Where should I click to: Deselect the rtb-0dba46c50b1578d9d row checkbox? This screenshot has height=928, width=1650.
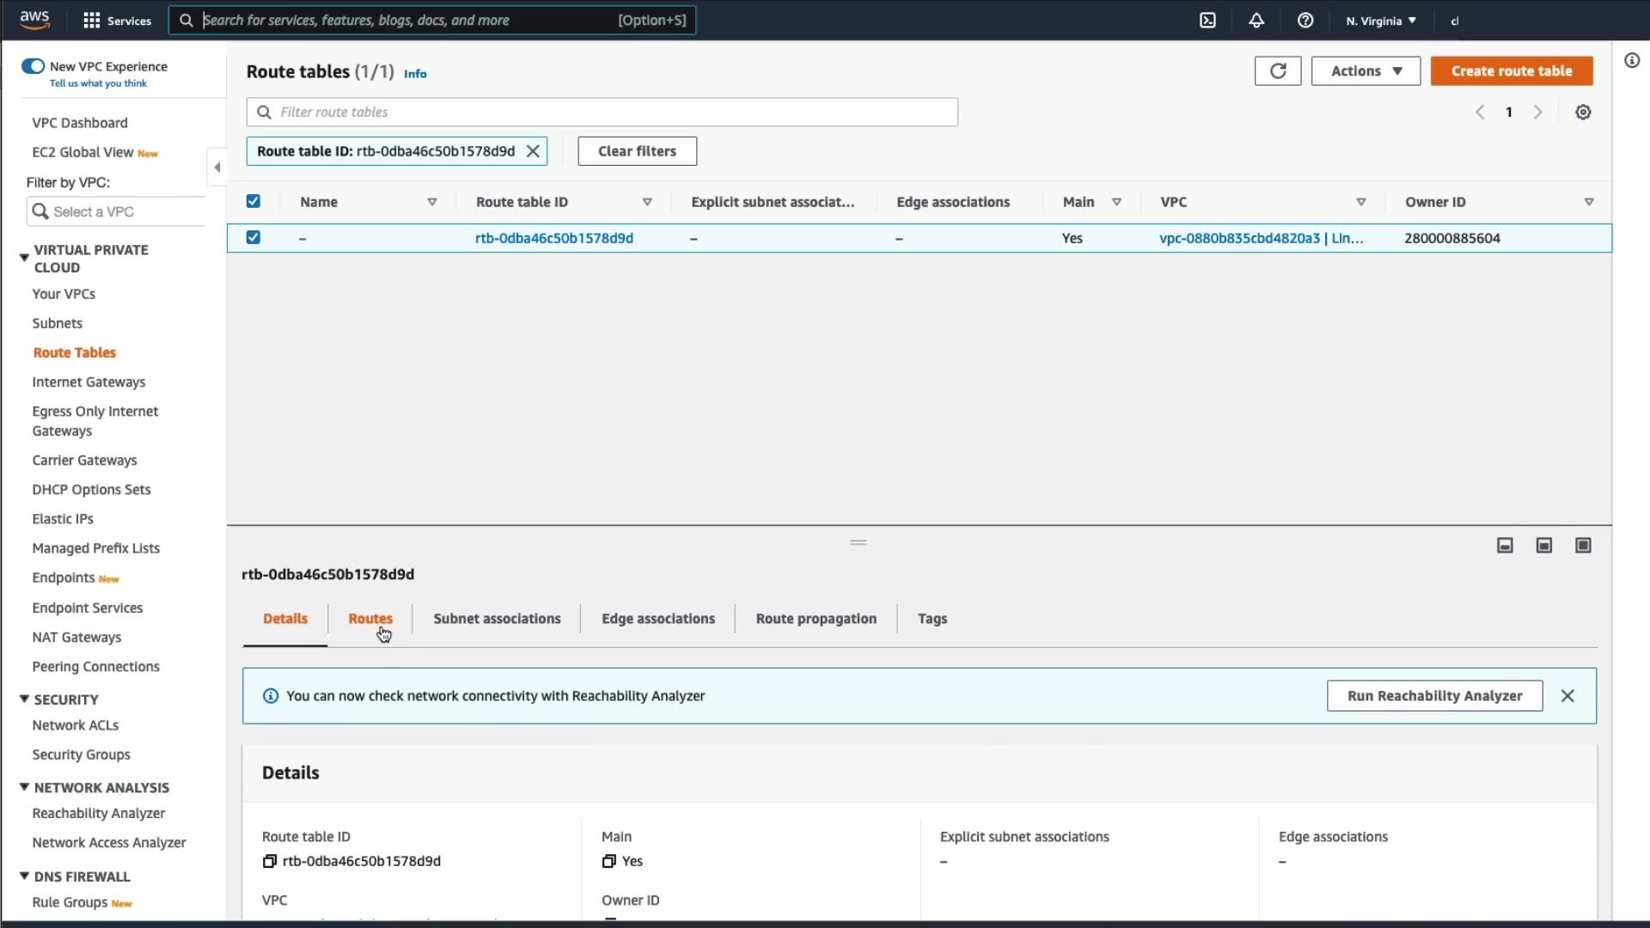254,237
